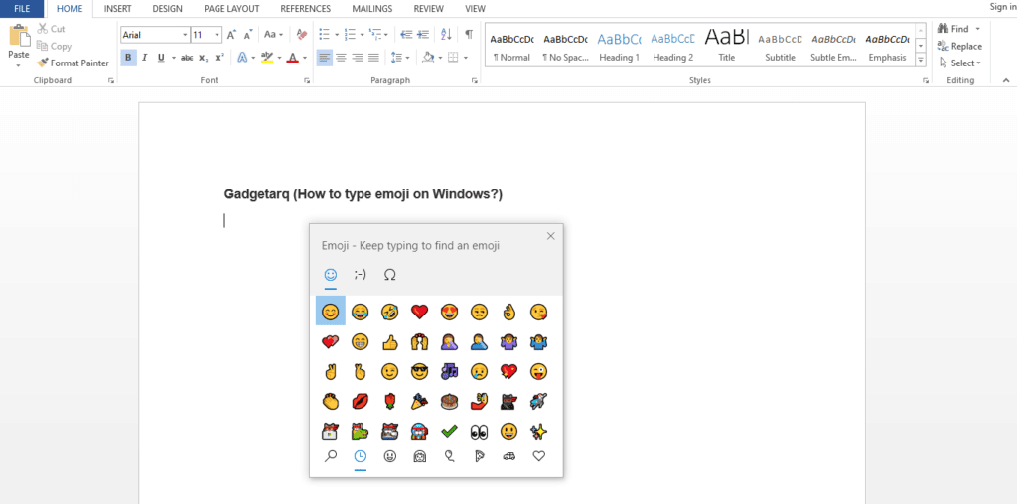Select the OK hand emoji

point(509,313)
